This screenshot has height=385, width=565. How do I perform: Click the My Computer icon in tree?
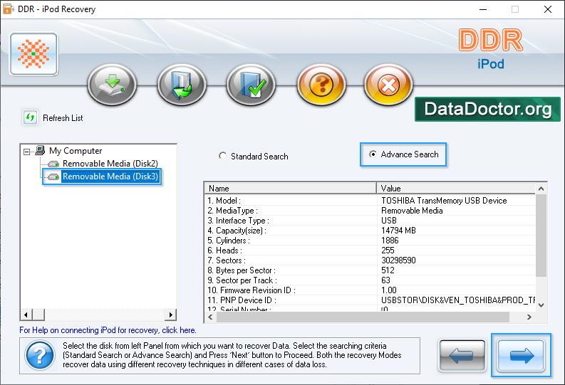(40, 150)
